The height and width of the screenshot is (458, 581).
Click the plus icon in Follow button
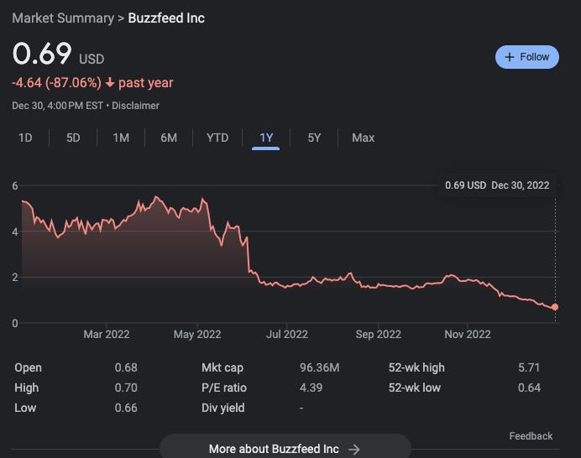pos(510,57)
